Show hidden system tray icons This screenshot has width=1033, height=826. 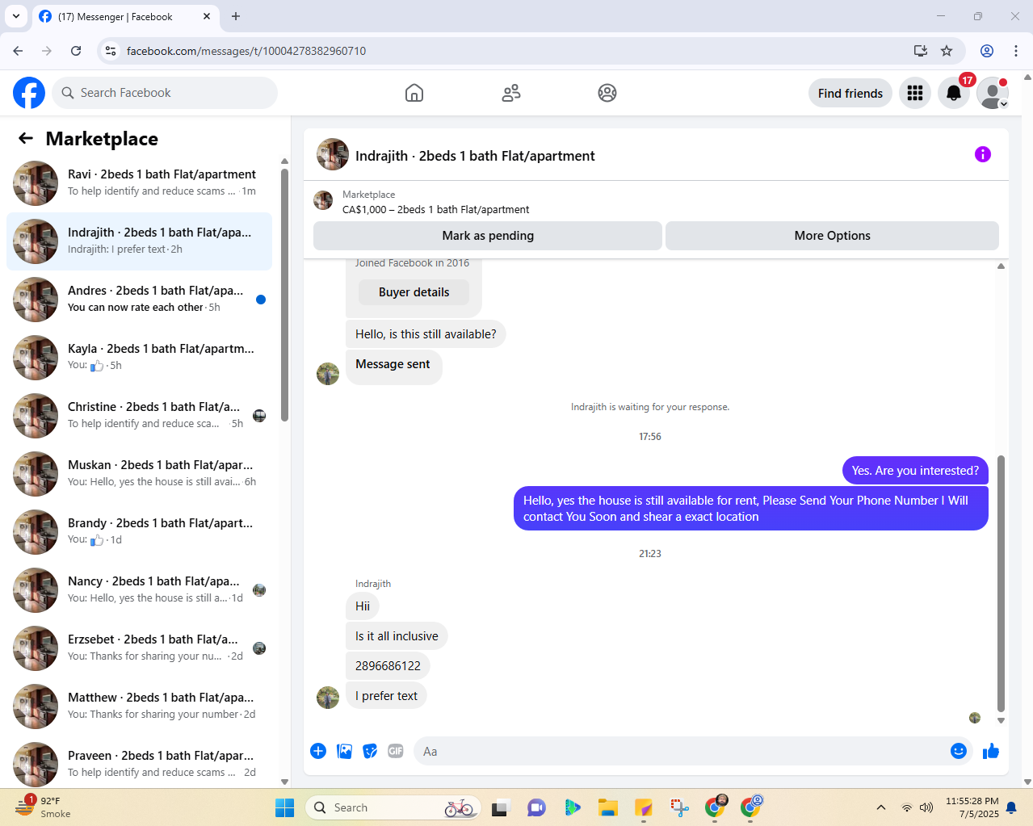(x=881, y=807)
